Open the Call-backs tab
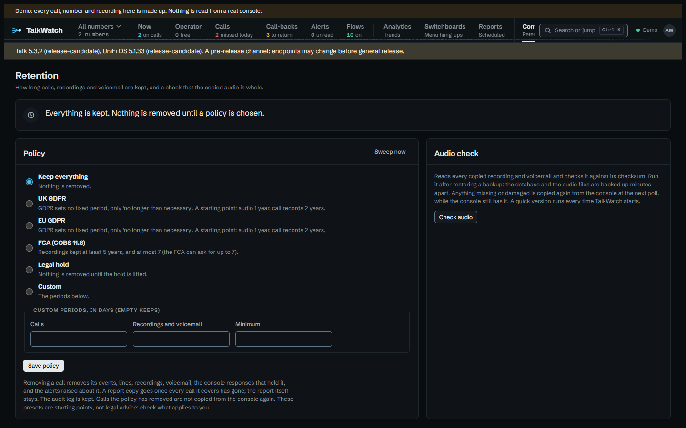 [282, 30]
